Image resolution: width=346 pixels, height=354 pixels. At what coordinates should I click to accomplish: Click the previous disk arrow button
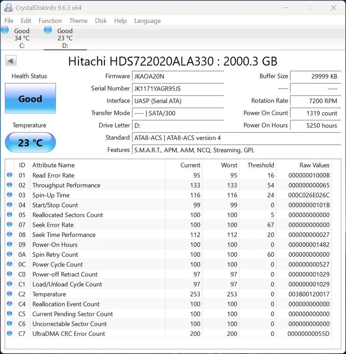(11, 61)
